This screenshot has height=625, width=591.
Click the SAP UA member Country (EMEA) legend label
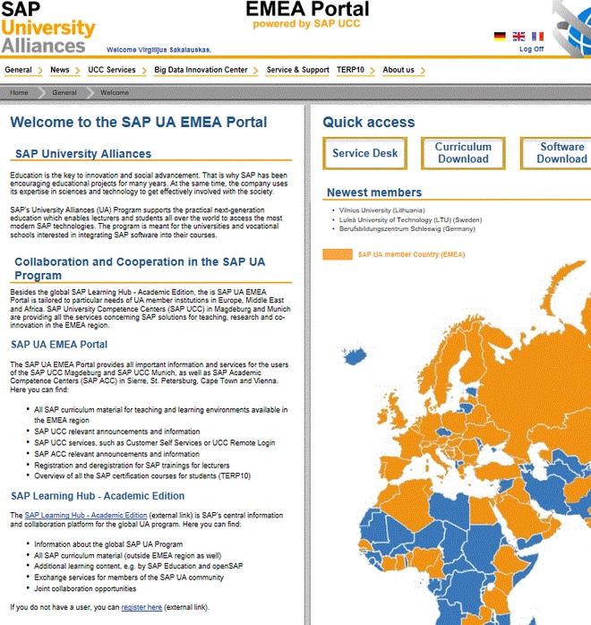pos(411,254)
